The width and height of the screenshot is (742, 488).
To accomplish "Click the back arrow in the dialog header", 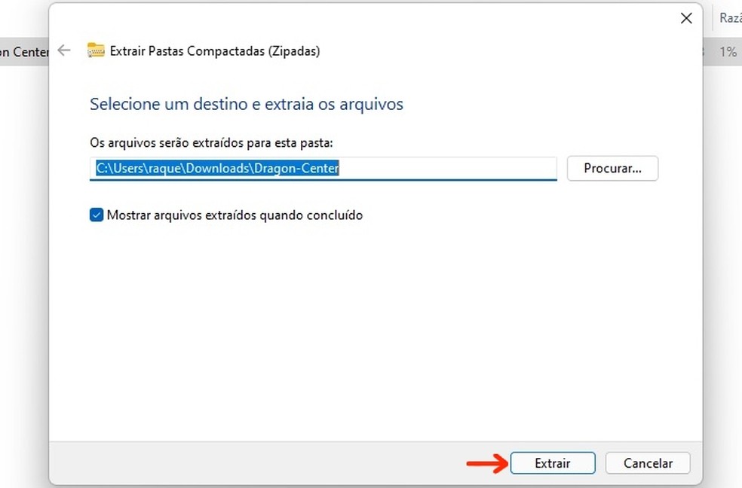I will click(x=64, y=50).
